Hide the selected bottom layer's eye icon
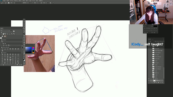Screen dimensions: 173x97 coord(149,80)
